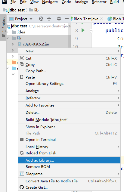Select Show in Explorer
This screenshot has width=124, height=192.
(69, 127)
